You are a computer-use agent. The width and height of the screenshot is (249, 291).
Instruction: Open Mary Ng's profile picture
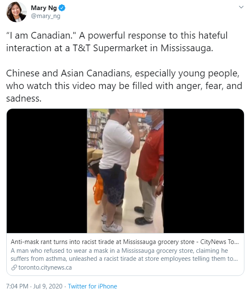(16, 12)
